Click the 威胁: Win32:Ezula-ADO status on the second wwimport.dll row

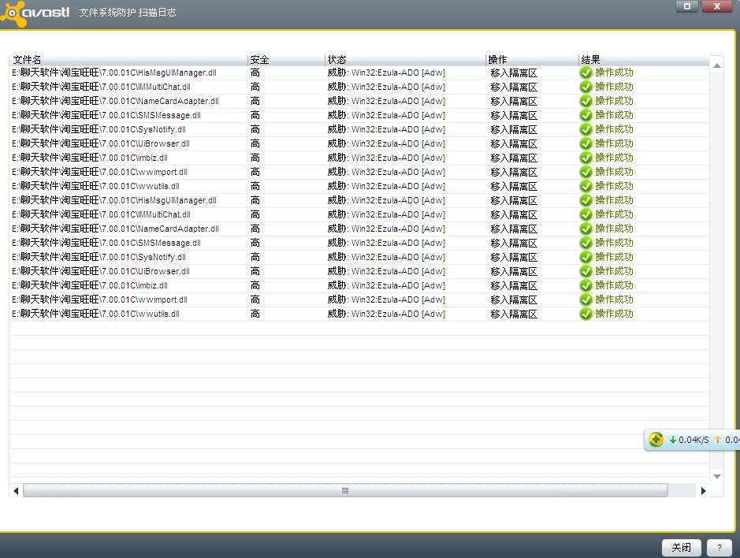(x=386, y=299)
